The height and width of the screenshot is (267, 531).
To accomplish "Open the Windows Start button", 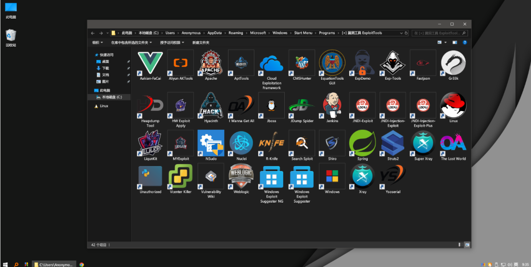I will coord(5,265).
